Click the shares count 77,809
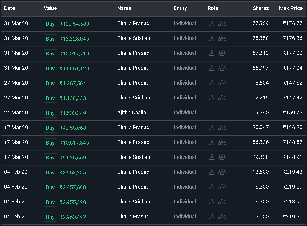307x226 pixels. click(x=260, y=24)
